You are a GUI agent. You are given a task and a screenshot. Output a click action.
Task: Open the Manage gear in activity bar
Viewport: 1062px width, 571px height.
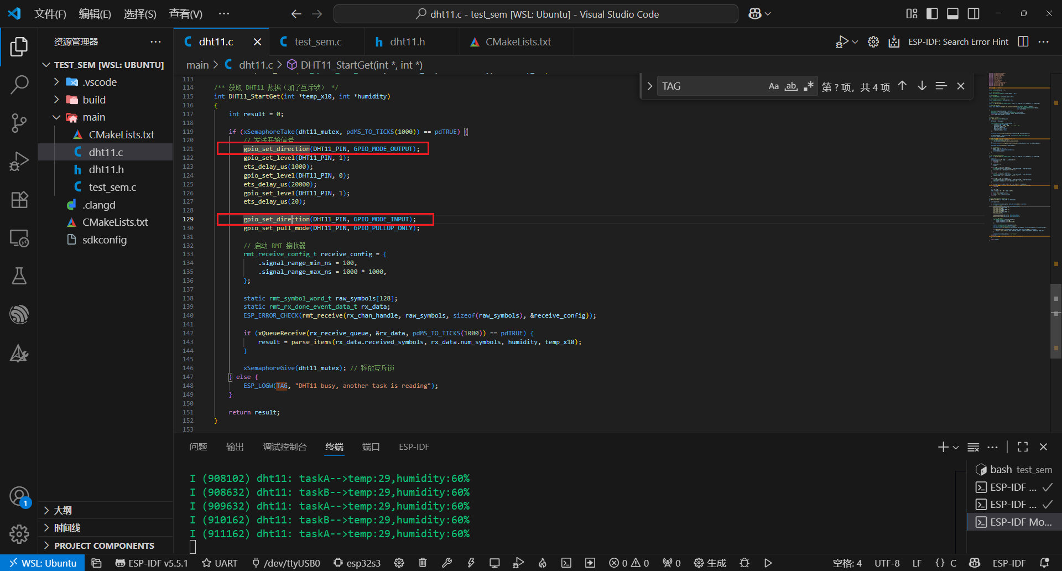coord(19,534)
